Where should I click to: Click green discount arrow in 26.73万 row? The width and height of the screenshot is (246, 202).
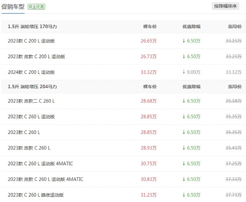point(183,57)
